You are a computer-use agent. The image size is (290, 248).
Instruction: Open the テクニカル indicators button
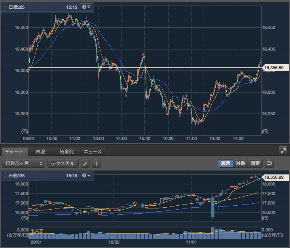(63, 163)
